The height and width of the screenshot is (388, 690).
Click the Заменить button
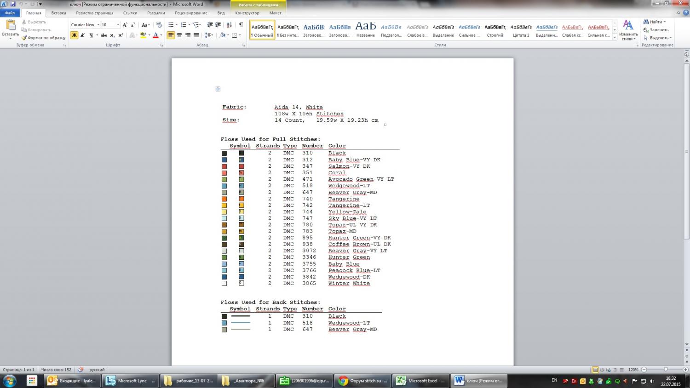point(658,30)
